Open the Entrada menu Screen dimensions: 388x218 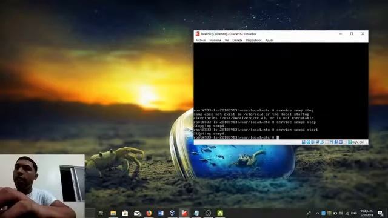click(237, 40)
